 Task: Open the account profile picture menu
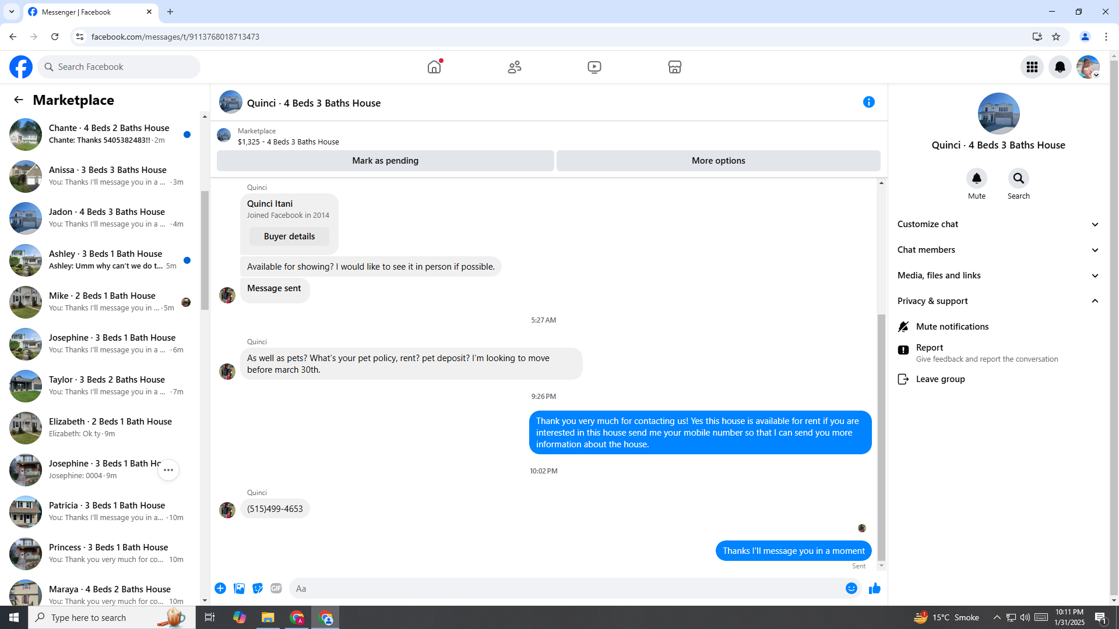(1088, 67)
